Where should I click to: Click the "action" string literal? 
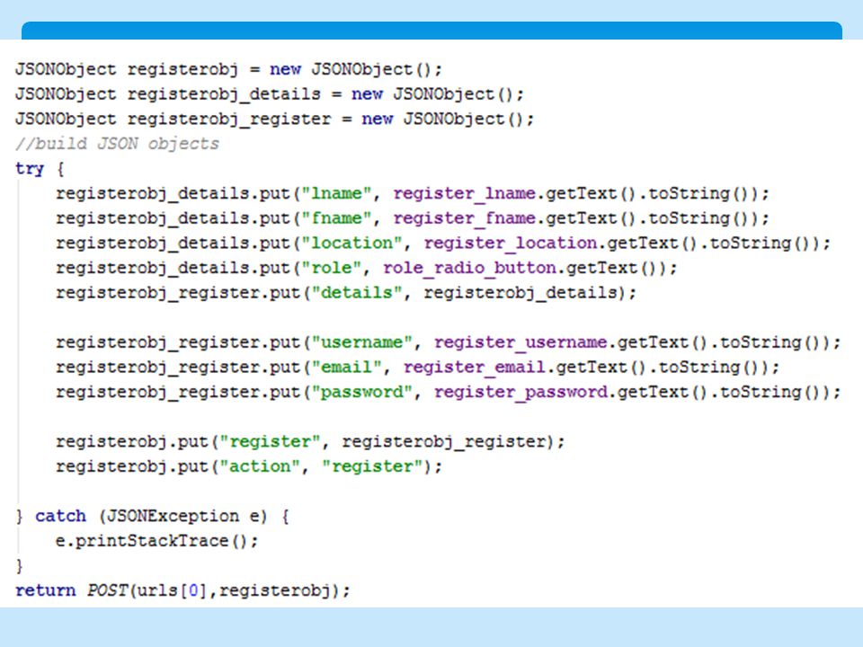coord(260,466)
